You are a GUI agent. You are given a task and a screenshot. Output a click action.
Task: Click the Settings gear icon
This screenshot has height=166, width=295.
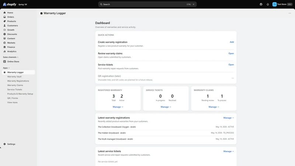tap(4, 144)
